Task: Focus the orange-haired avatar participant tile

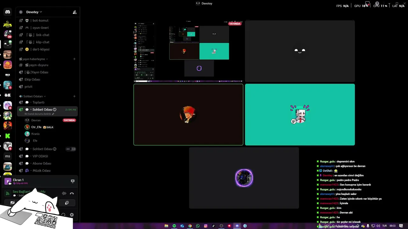Action: pyautogui.click(x=188, y=114)
